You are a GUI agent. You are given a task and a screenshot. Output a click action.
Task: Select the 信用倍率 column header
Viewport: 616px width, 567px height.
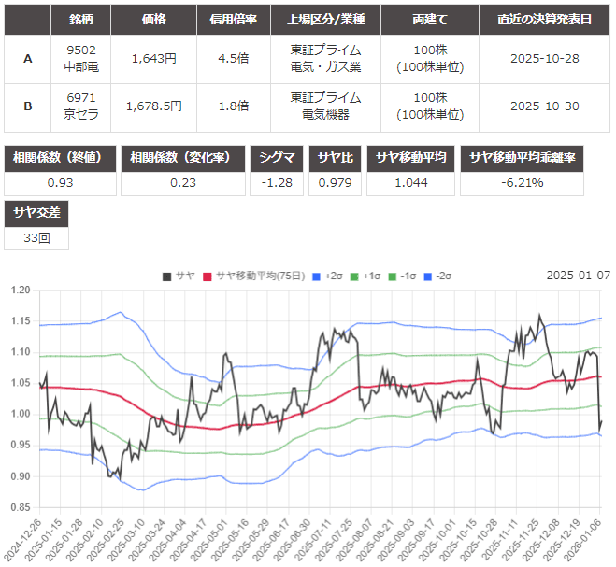pyautogui.click(x=231, y=20)
